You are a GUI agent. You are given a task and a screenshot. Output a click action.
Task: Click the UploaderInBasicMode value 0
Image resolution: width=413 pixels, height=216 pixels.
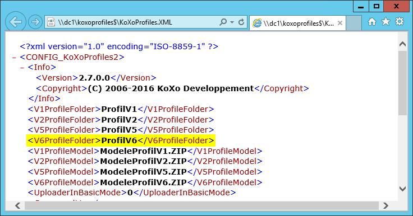pos(130,192)
